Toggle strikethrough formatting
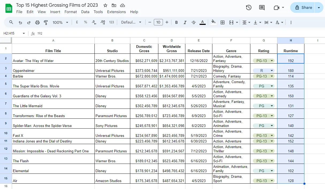This screenshot has width=325, height=189. (x=194, y=22)
